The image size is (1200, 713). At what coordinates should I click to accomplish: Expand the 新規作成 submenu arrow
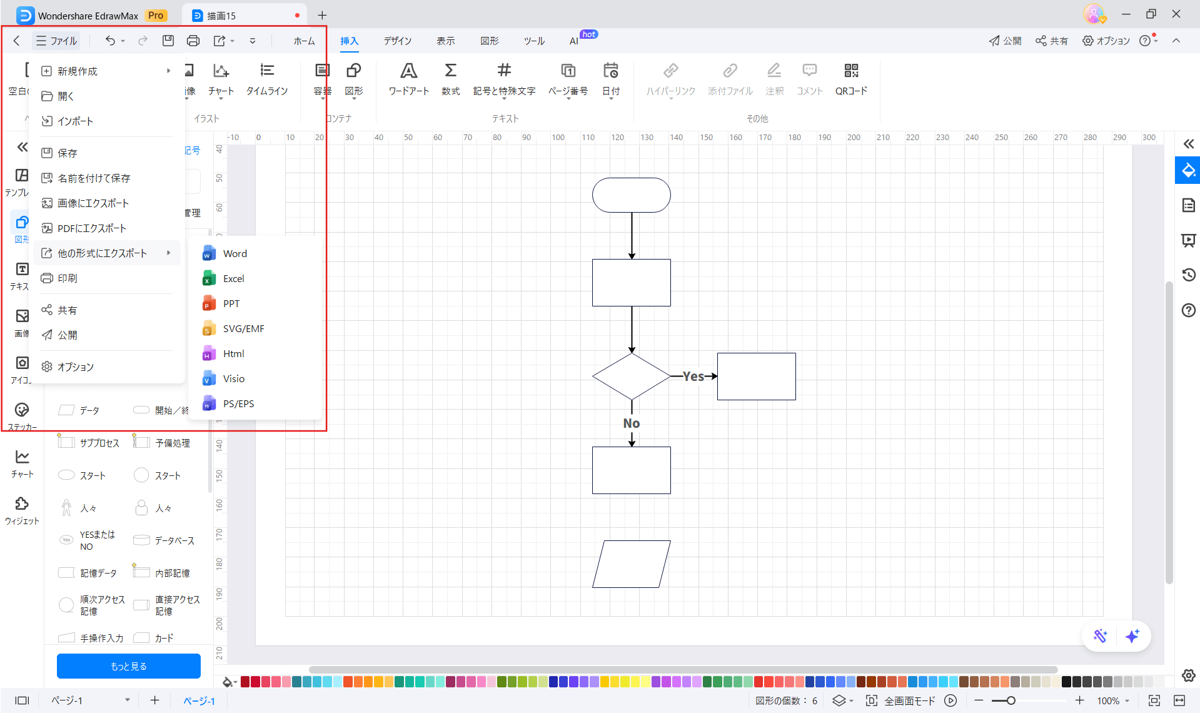click(x=168, y=71)
